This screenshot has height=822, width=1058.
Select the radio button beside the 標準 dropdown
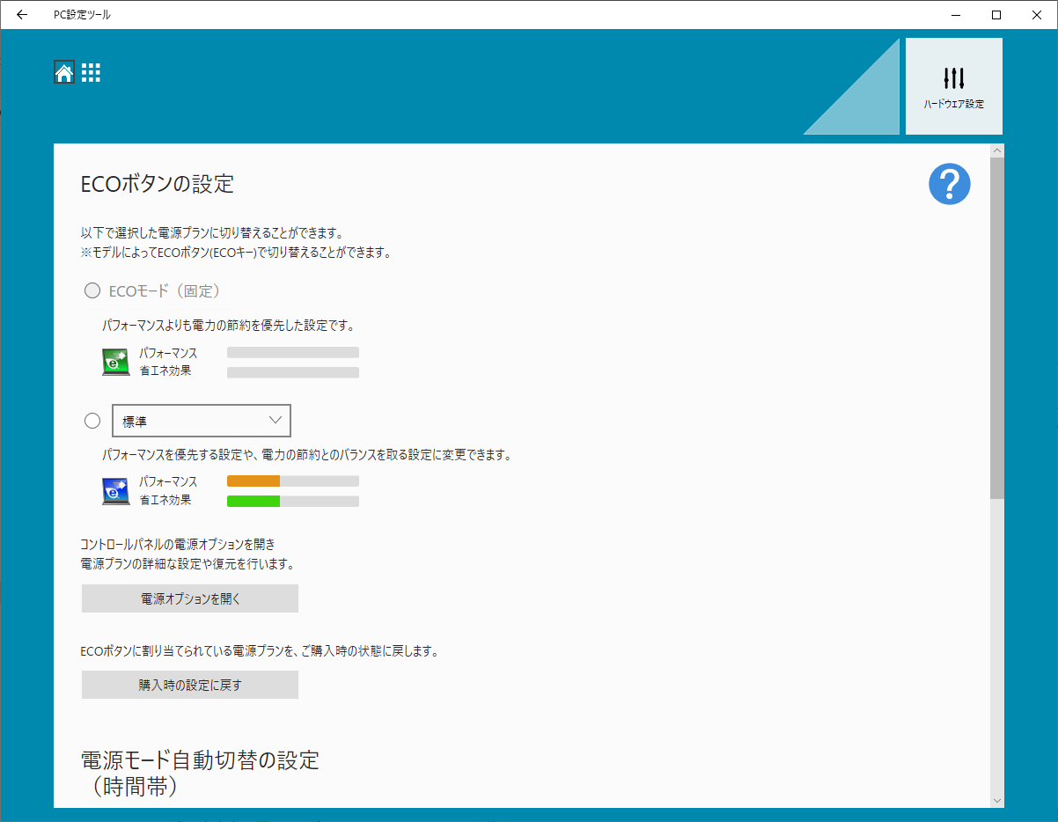[x=92, y=420]
